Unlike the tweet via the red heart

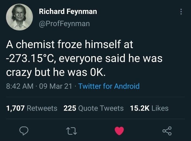[119, 131]
